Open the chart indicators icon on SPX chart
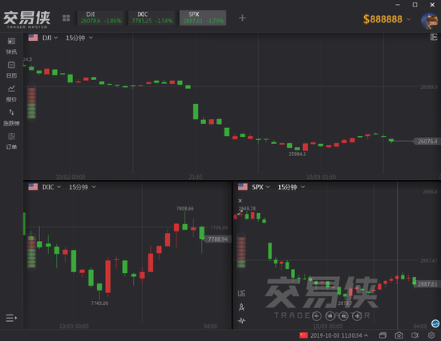441x341 pixels. (241, 293)
